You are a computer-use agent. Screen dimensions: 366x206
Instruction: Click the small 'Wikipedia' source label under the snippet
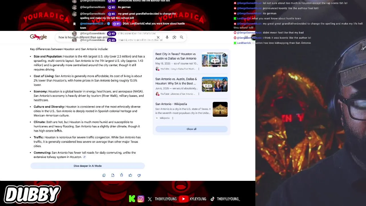point(164,118)
